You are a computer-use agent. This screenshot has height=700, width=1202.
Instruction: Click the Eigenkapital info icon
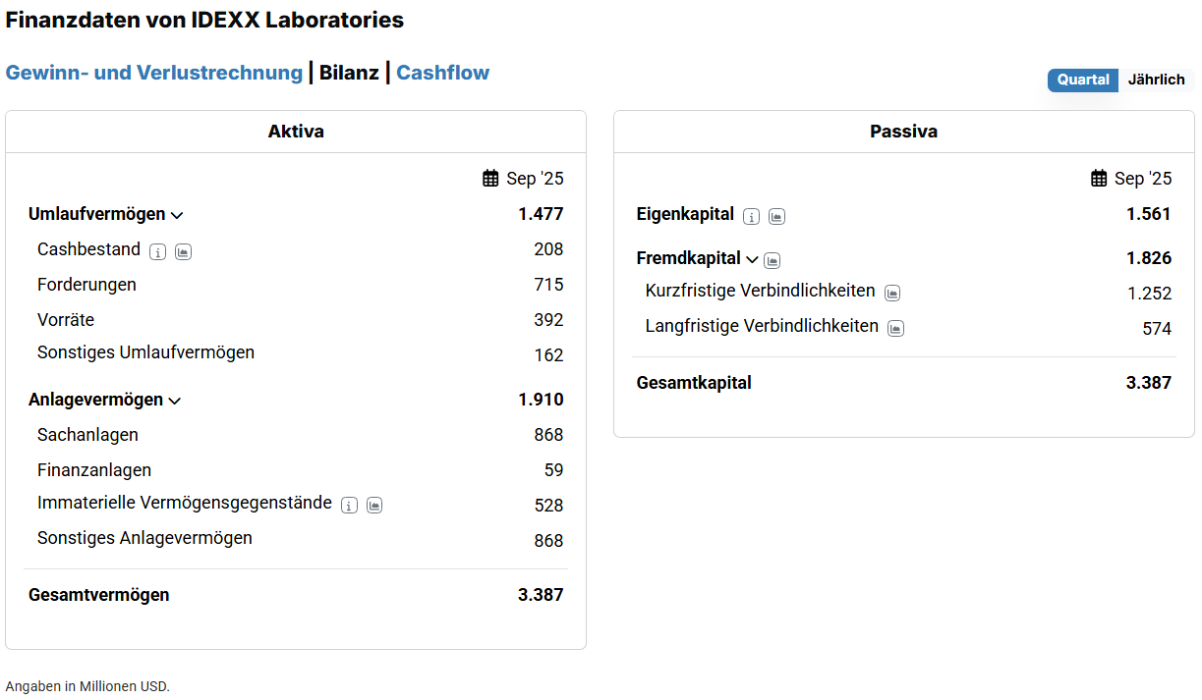point(751,217)
